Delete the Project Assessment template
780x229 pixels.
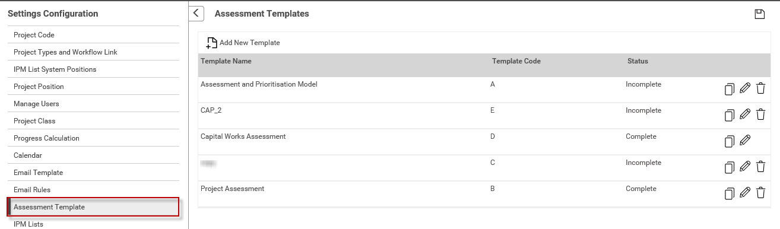pos(760,193)
